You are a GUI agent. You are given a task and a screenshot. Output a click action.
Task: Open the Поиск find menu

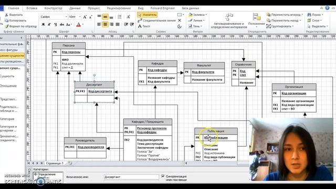tap(315, 15)
